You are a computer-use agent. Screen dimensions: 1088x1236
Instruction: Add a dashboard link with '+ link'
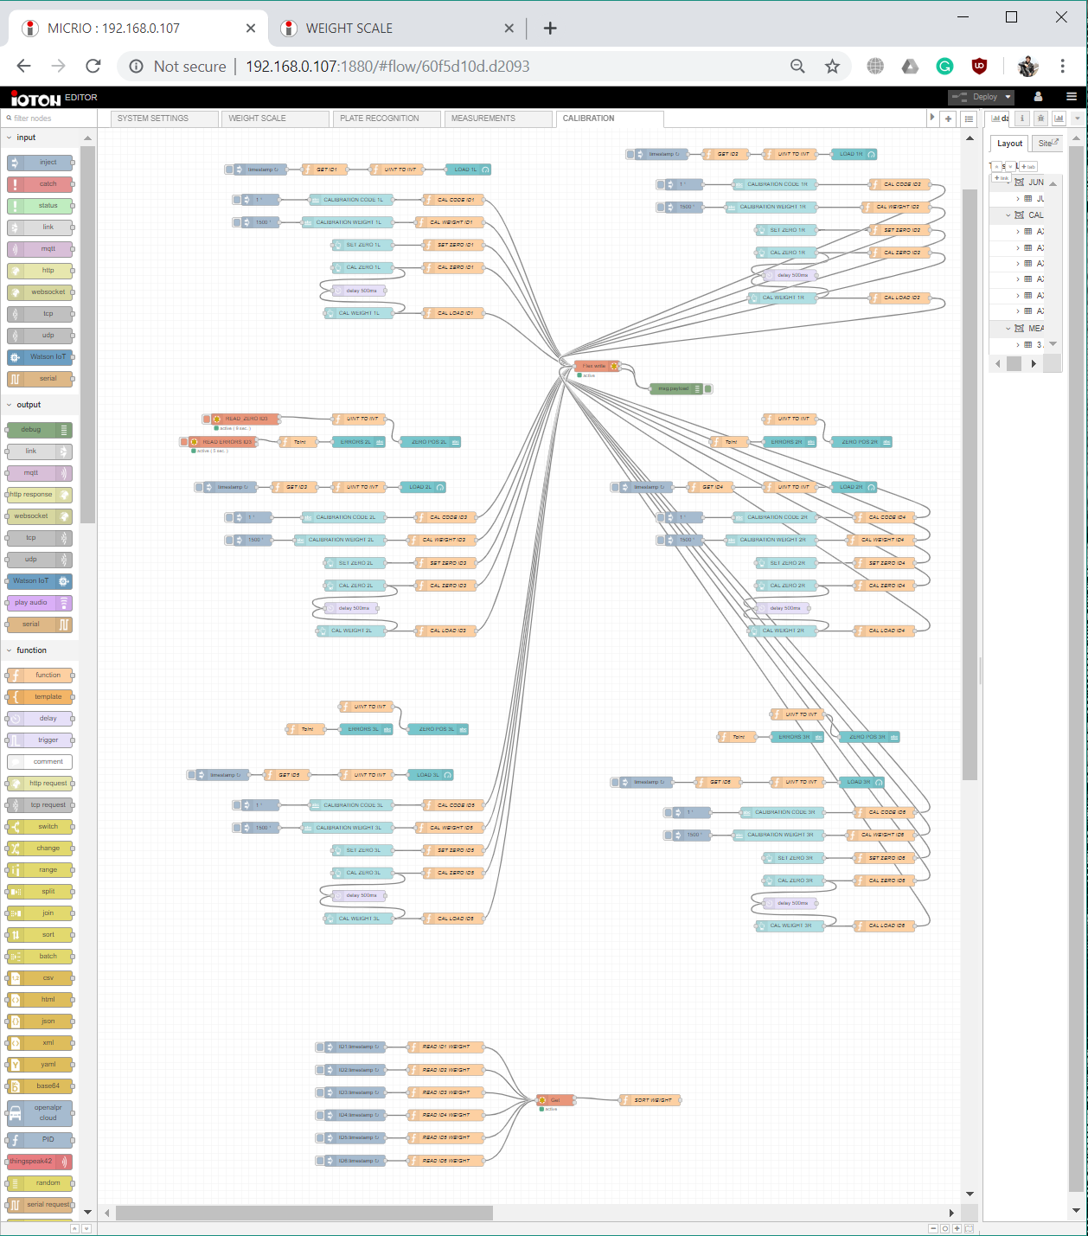pyautogui.click(x=1002, y=178)
